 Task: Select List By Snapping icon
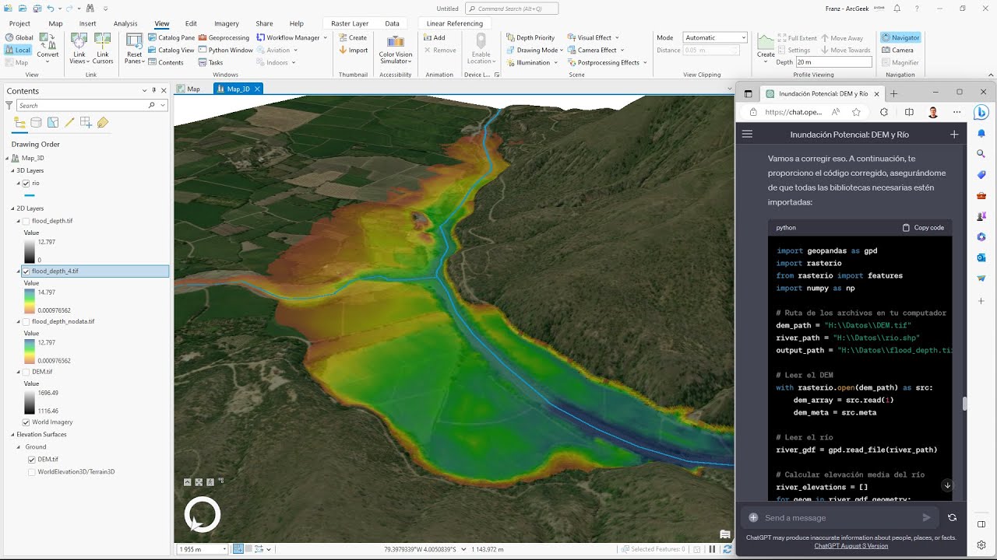[86, 122]
